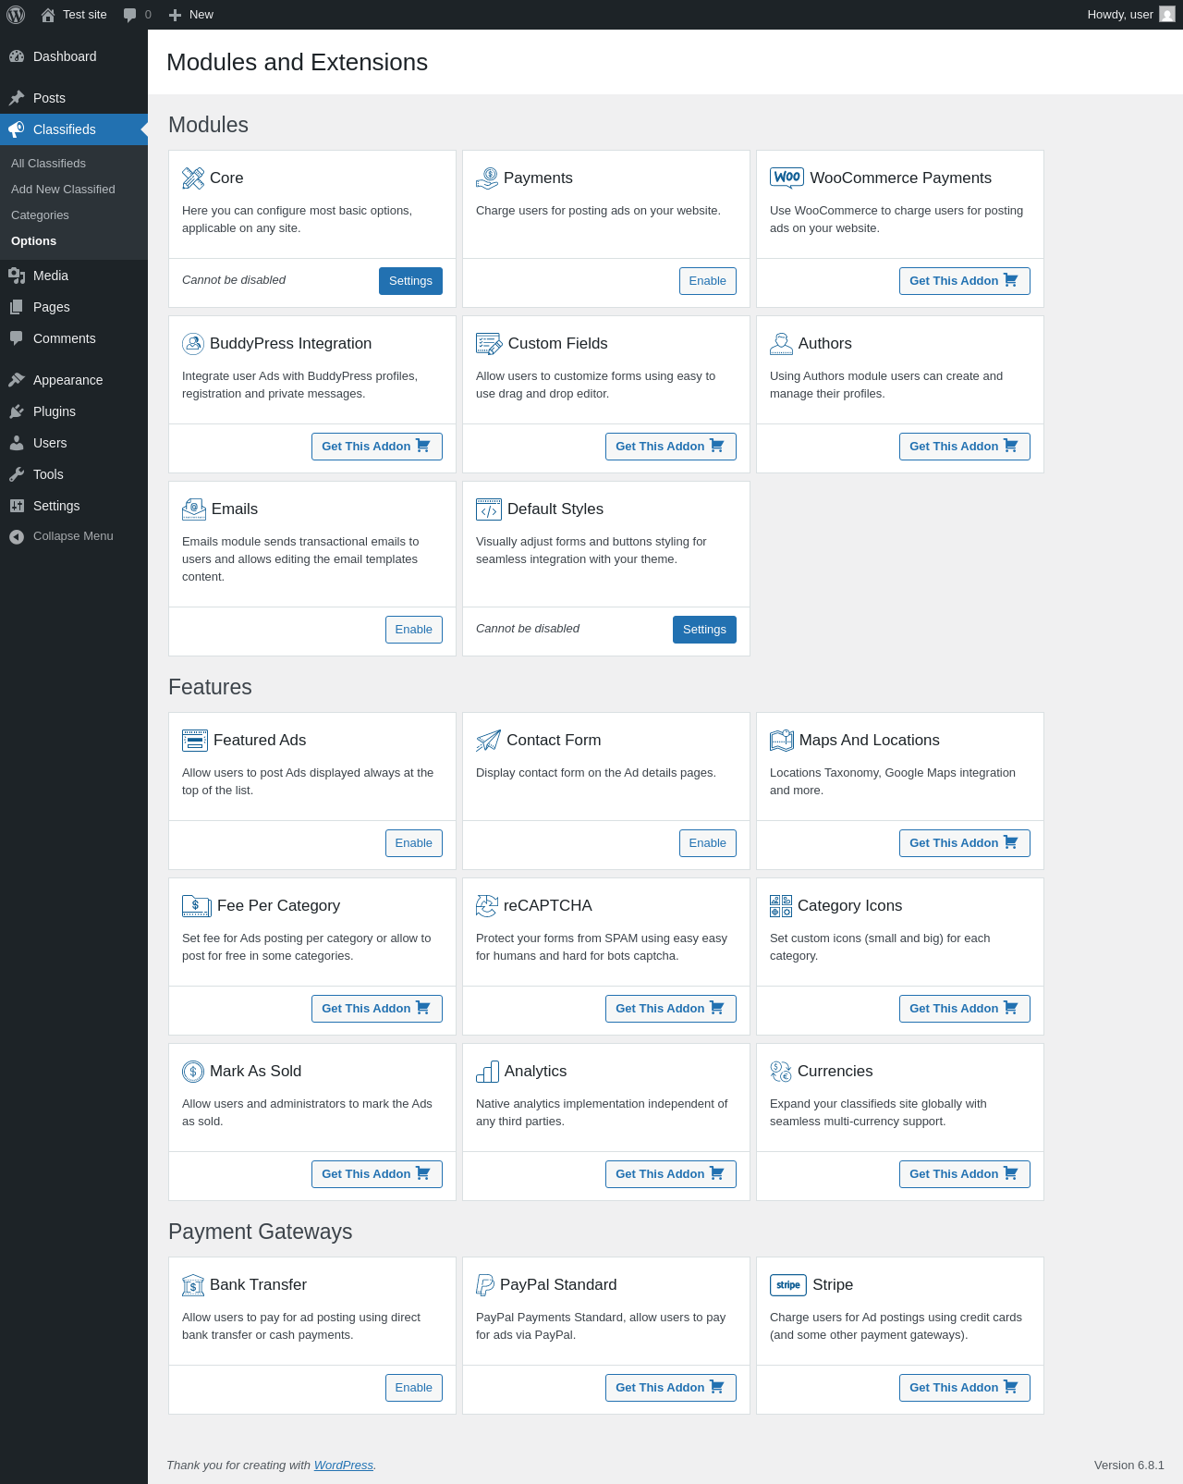Click the Howdy, user account text
Screen dimensions: 1183x1484
(x=1120, y=15)
